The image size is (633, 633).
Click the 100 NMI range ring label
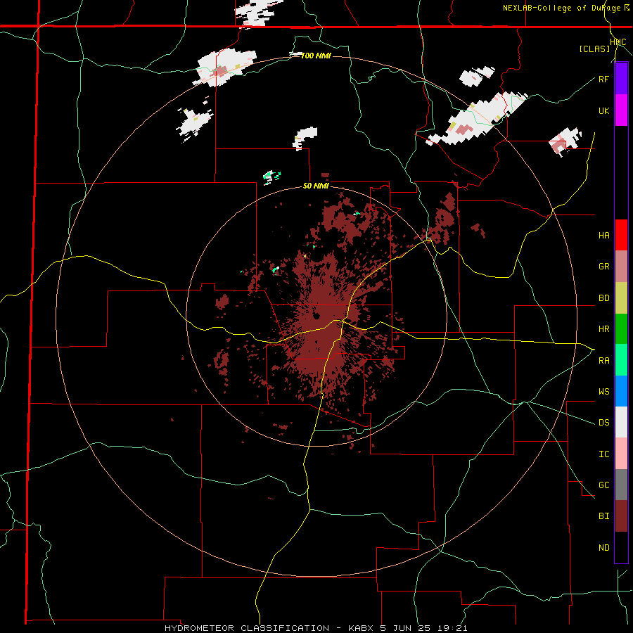316,56
